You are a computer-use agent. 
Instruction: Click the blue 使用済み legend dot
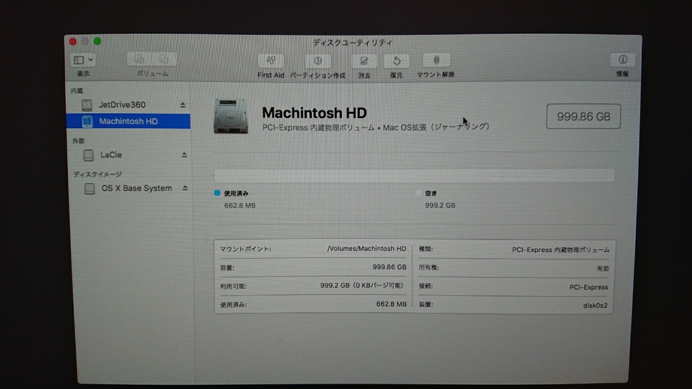[x=217, y=193]
